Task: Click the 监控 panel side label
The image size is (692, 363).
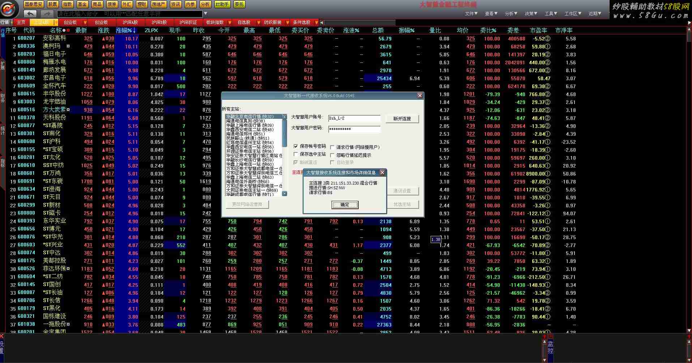Action: [x=550, y=347]
